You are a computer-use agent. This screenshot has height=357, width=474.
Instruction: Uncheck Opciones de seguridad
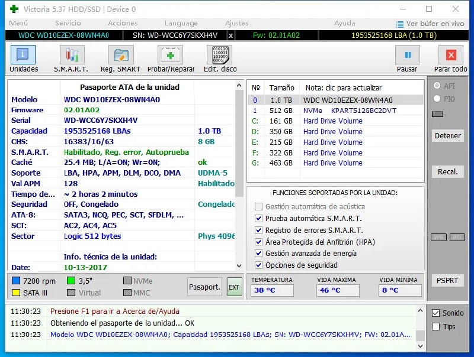point(258,265)
